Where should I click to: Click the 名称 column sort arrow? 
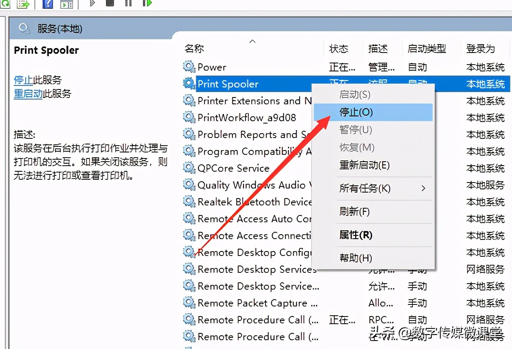click(x=252, y=41)
